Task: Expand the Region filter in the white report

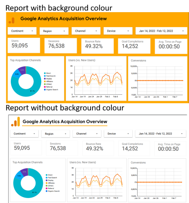Action: click(55, 134)
